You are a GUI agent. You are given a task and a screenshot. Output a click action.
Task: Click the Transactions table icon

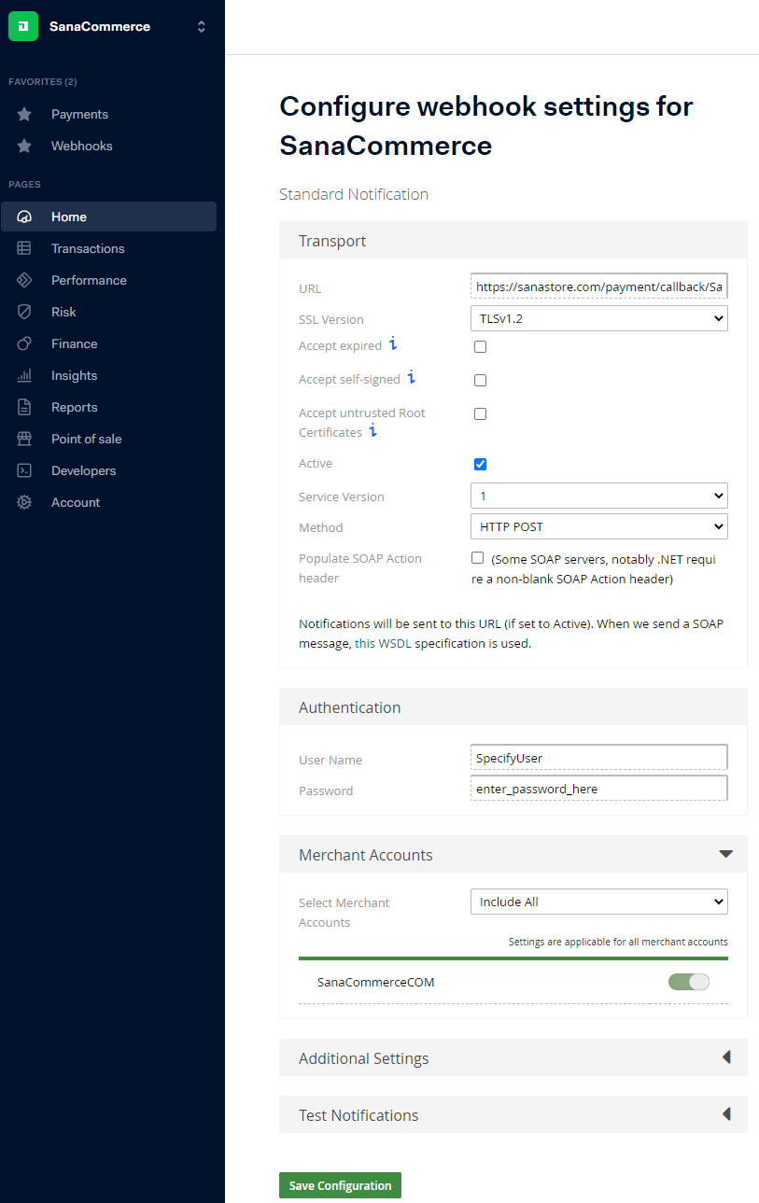pos(24,248)
